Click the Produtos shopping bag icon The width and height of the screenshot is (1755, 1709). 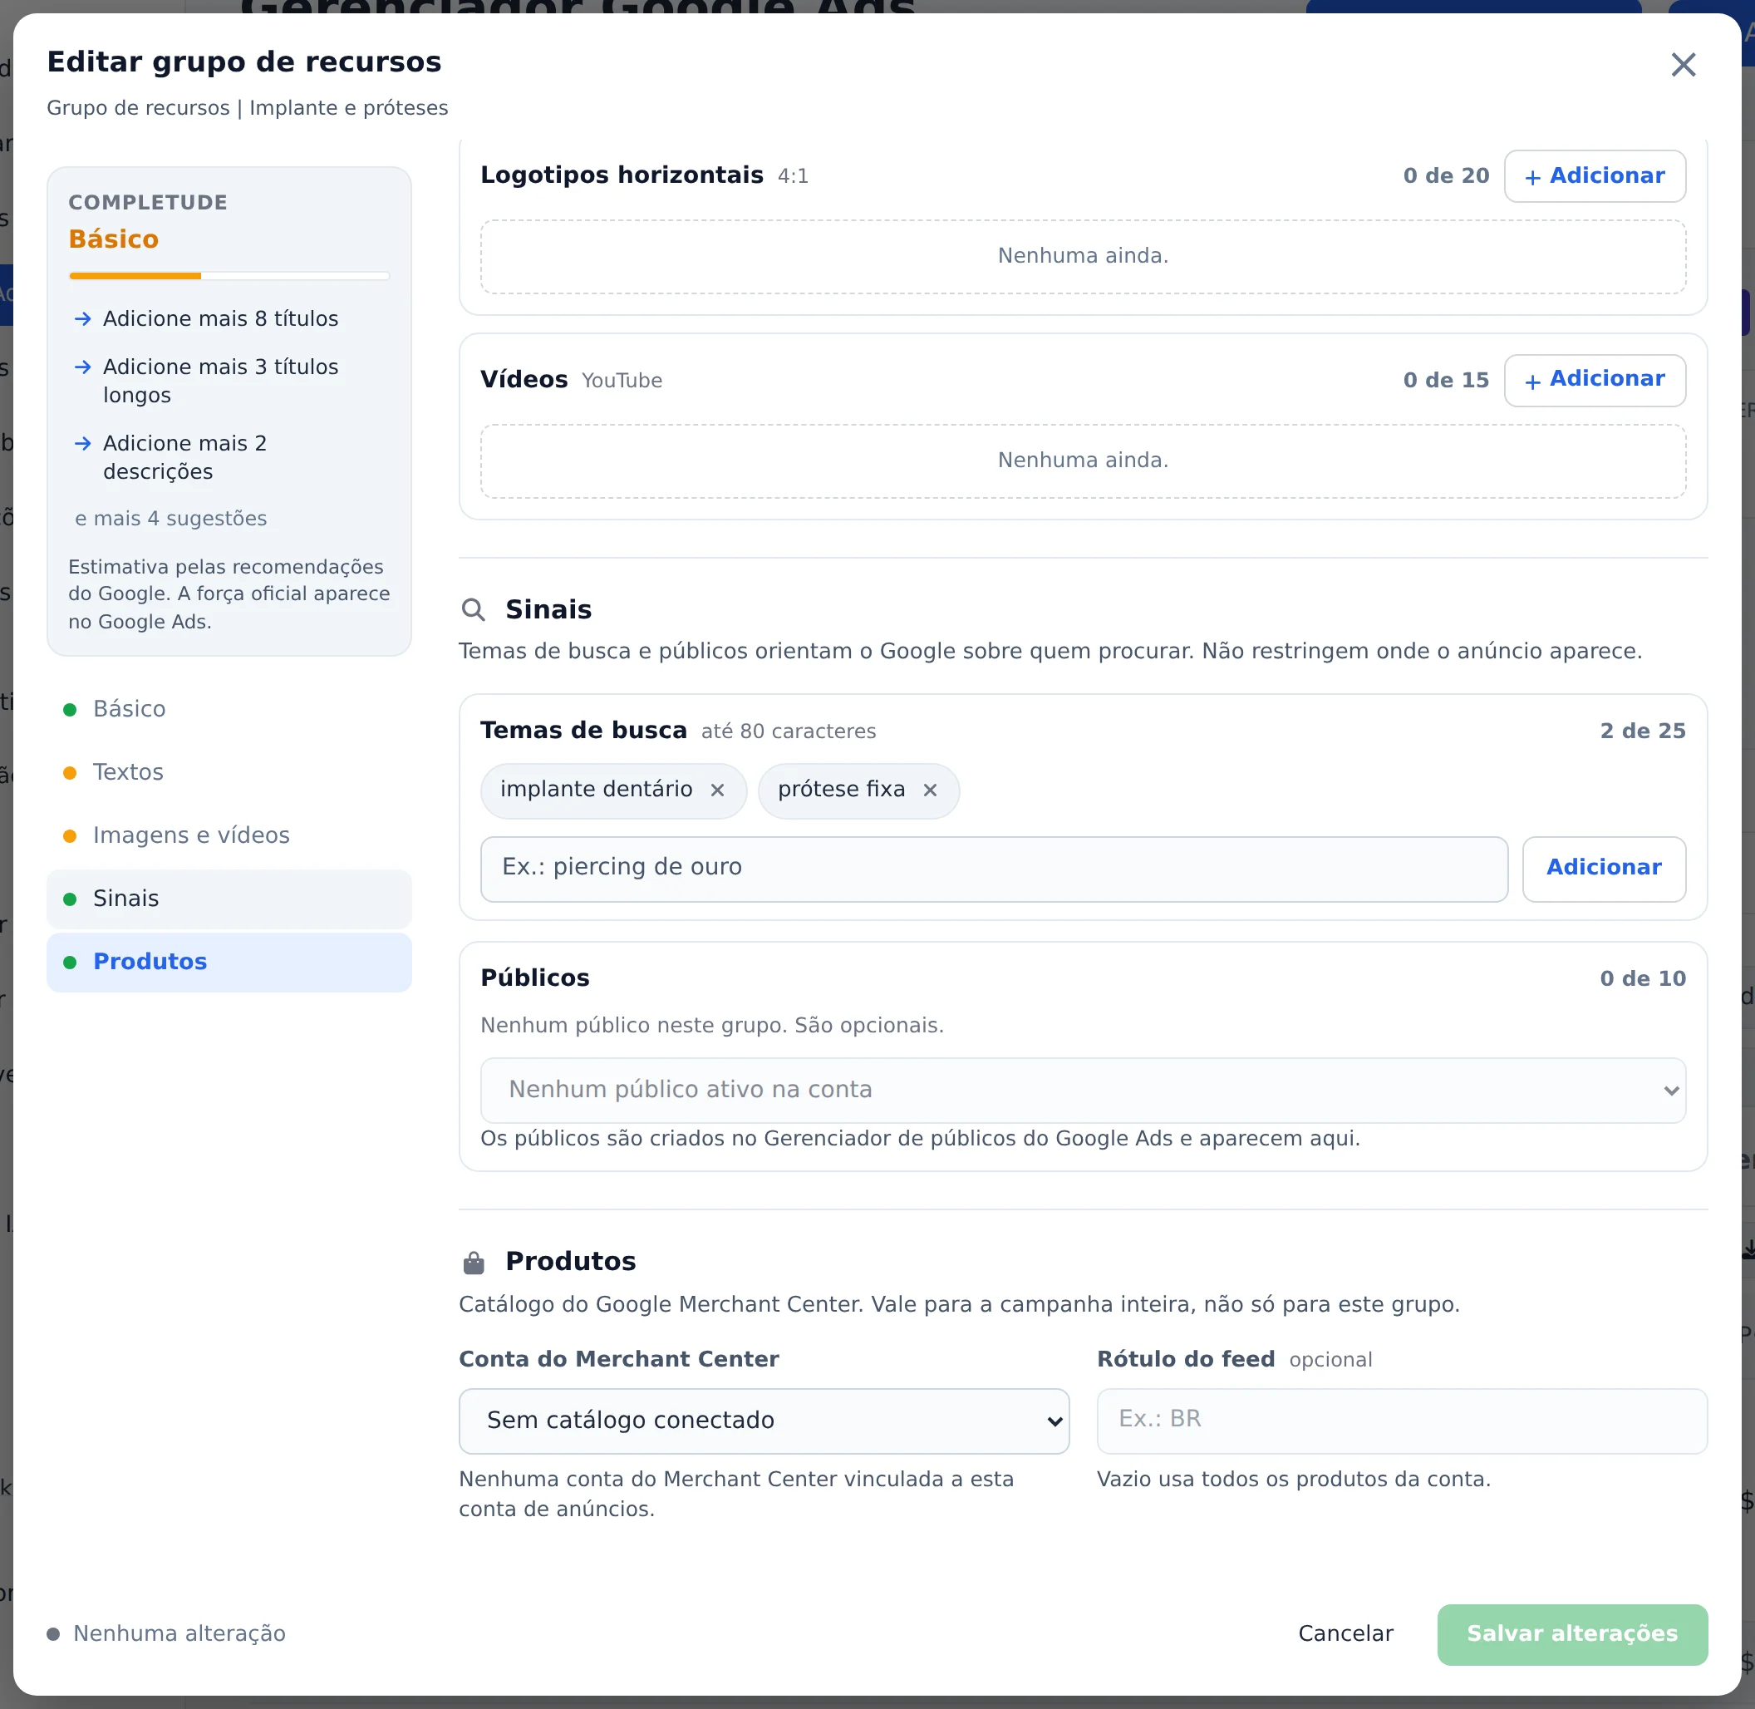click(473, 1263)
